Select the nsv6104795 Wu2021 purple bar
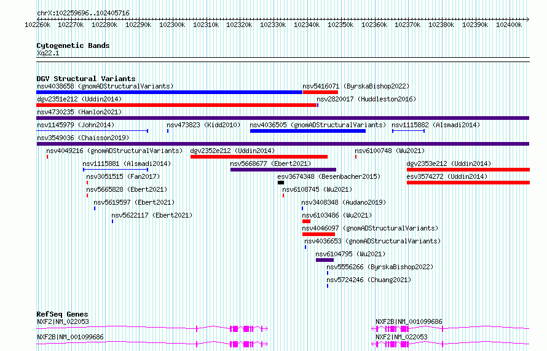 pyautogui.click(x=325, y=260)
